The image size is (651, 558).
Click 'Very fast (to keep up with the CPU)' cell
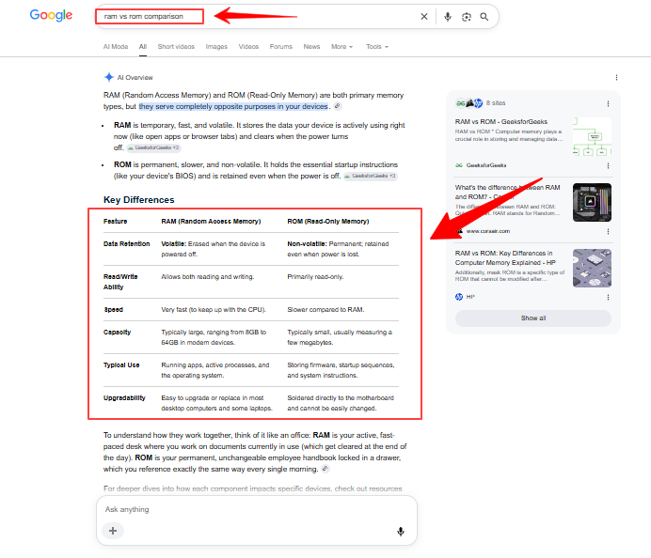[x=214, y=310]
